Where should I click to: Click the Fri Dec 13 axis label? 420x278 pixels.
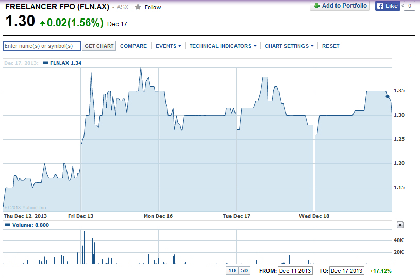[x=80, y=216]
